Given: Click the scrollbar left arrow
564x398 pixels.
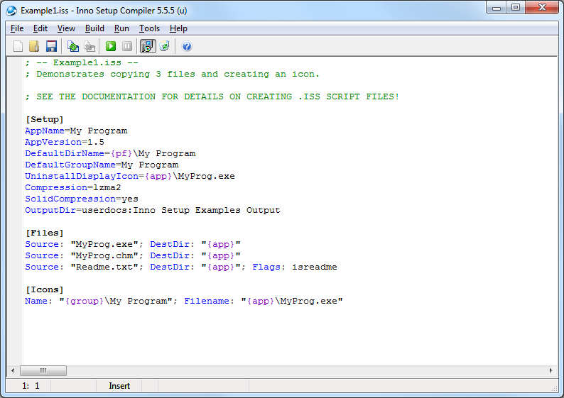Looking at the screenshot, I should pos(13,370).
